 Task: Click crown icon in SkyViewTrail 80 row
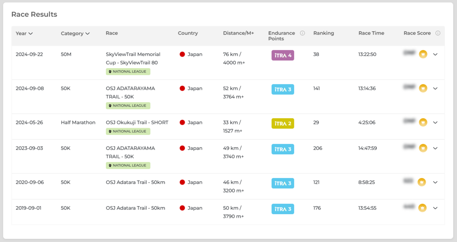click(x=423, y=54)
